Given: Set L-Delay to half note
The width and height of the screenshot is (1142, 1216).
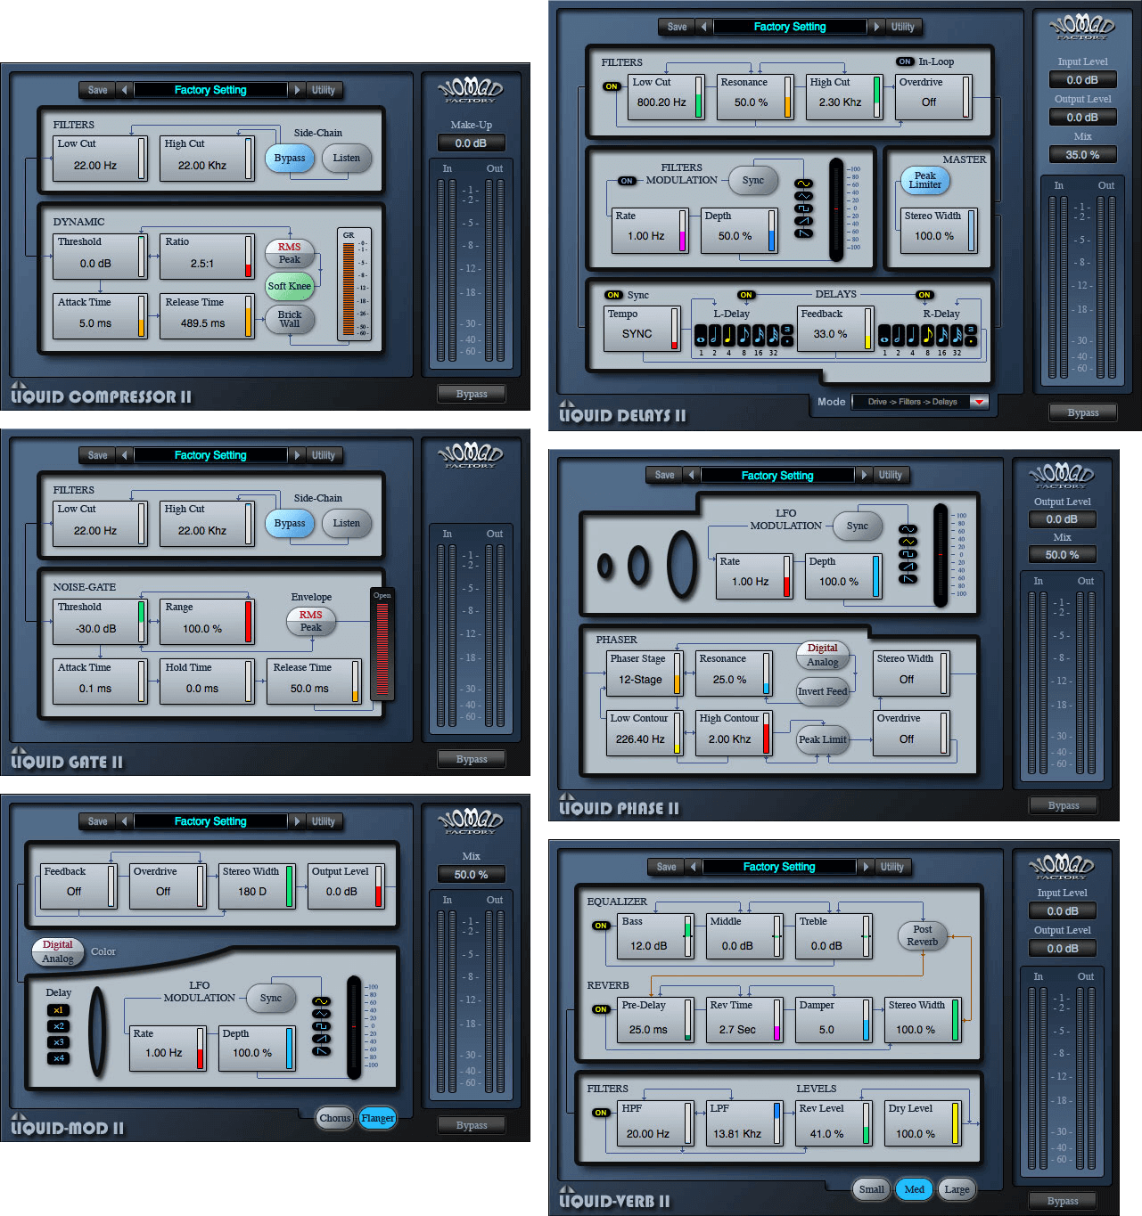Looking at the screenshot, I should [715, 335].
